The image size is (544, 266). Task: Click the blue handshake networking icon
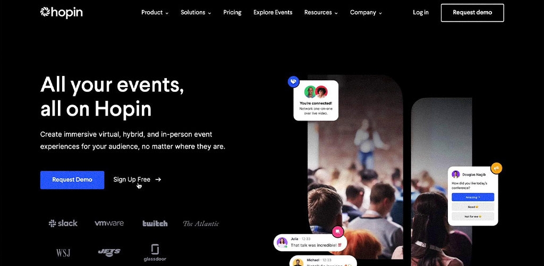point(293,82)
